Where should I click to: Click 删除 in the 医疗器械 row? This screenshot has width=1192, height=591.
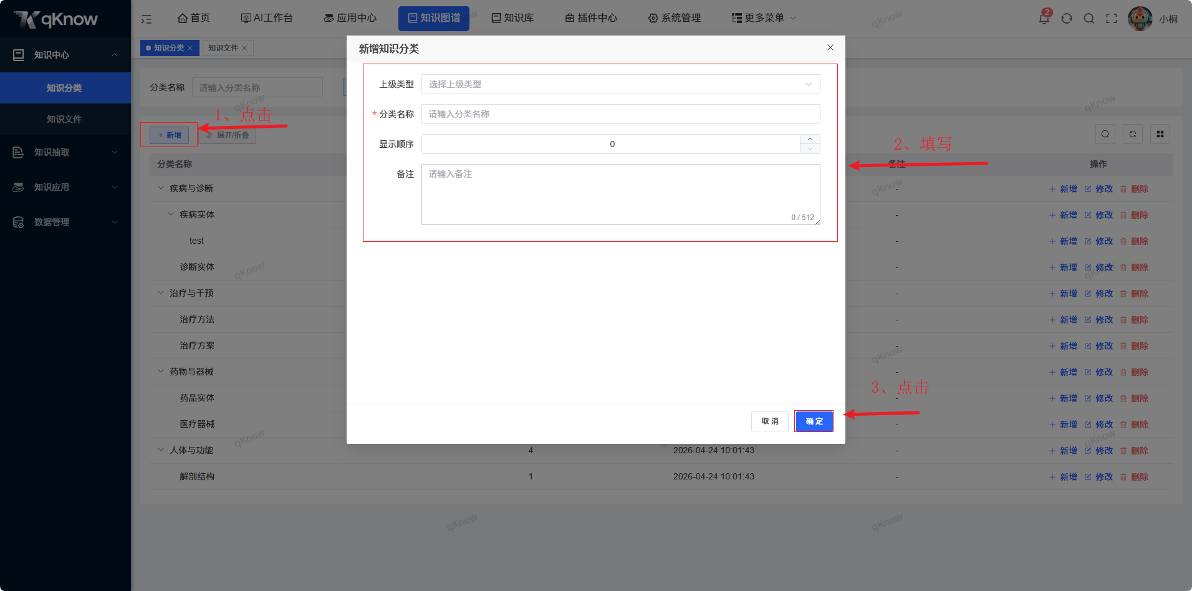(x=1134, y=425)
